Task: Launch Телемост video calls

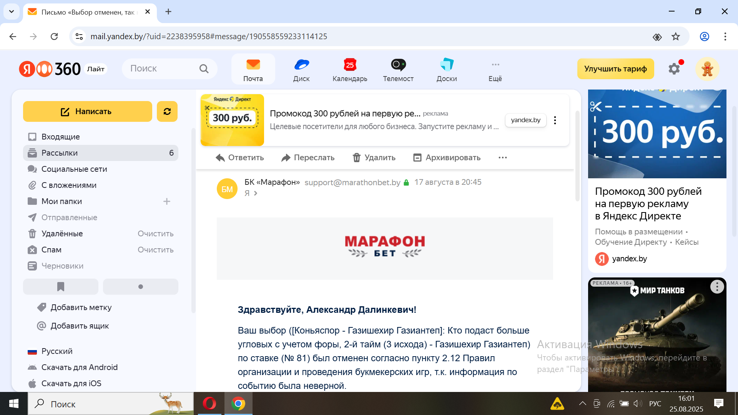Action: (398, 69)
